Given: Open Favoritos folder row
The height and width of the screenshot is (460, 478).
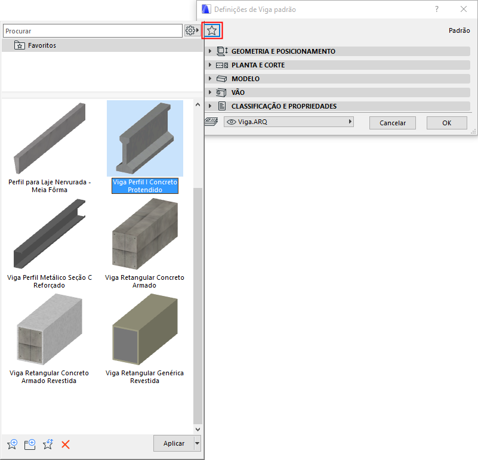Looking at the screenshot, I should [x=102, y=45].
